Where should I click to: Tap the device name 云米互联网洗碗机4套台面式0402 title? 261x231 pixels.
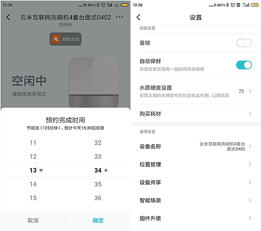click(x=65, y=17)
